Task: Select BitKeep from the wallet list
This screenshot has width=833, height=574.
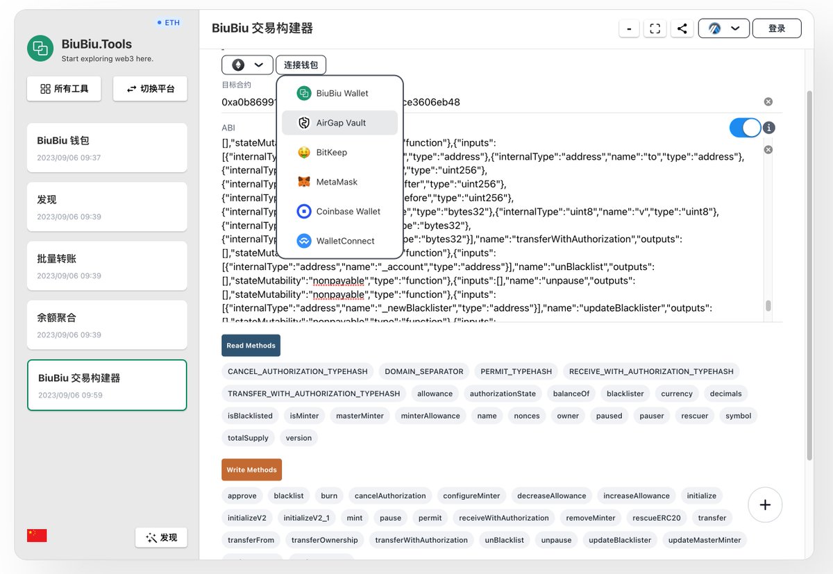Action: pyautogui.click(x=339, y=153)
